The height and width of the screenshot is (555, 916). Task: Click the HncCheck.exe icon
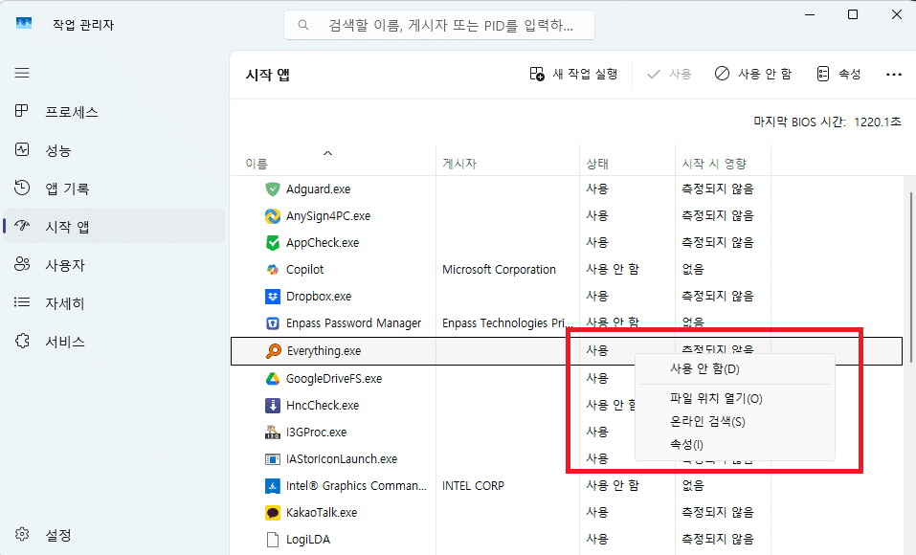(272, 406)
